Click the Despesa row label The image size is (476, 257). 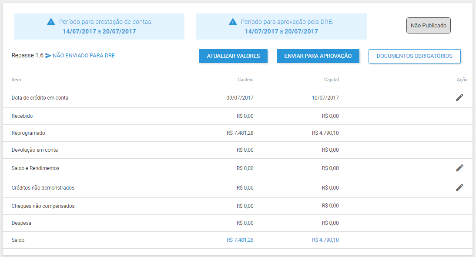(21, 223)
